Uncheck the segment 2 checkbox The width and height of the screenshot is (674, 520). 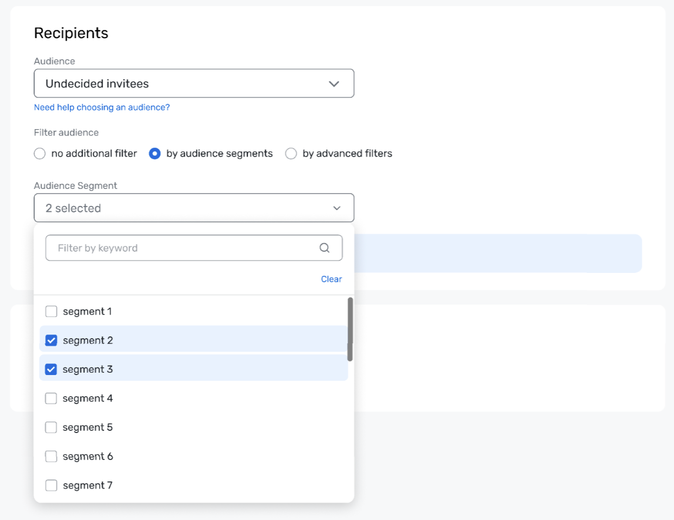tap(51, 340)
